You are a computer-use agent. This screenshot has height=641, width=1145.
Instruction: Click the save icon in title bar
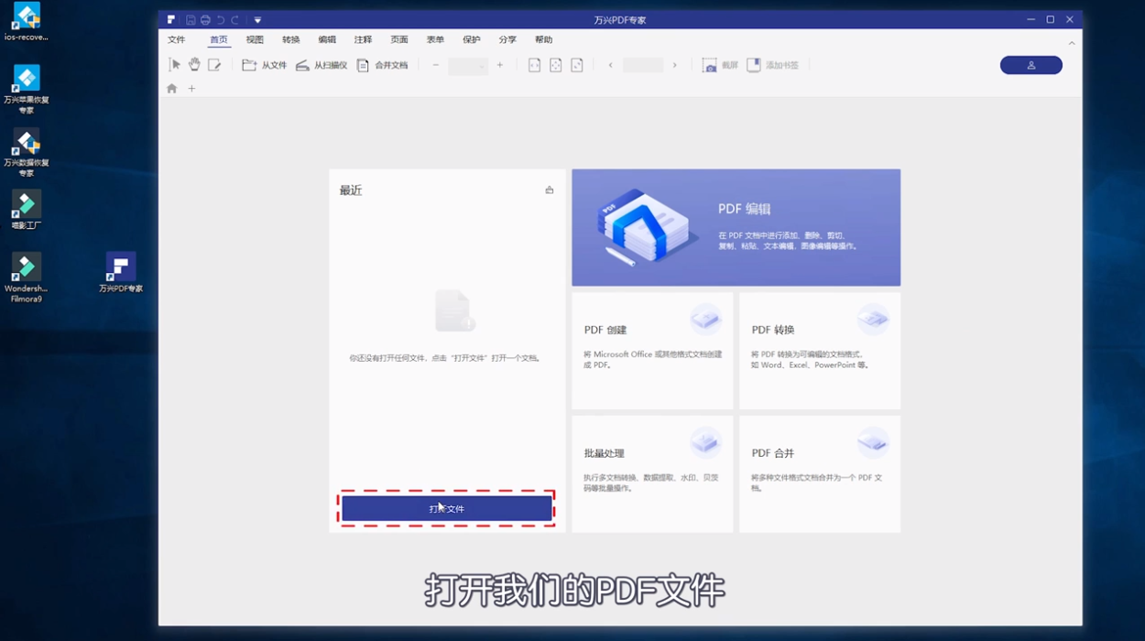pos(191,20)
